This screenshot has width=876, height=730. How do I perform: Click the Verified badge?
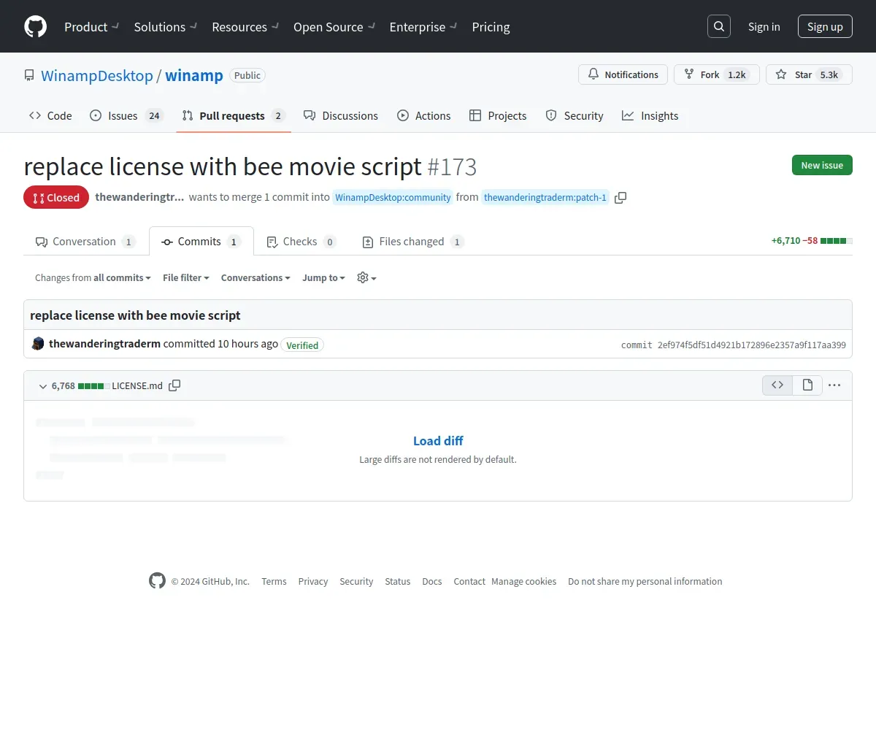point(302,345)
